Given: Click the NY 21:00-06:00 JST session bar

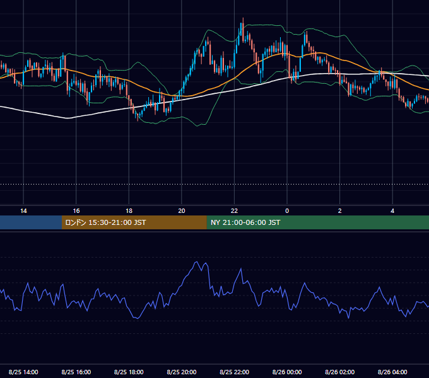Looking at the screenshot, I should [317, 222].
